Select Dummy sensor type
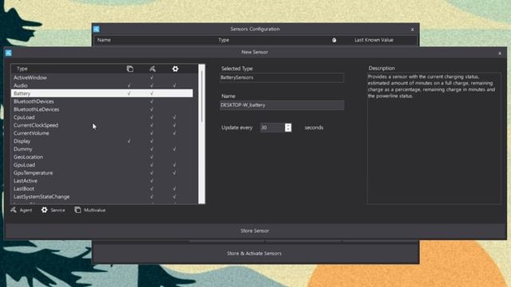511x287 pixels. (x=101, y=149)
